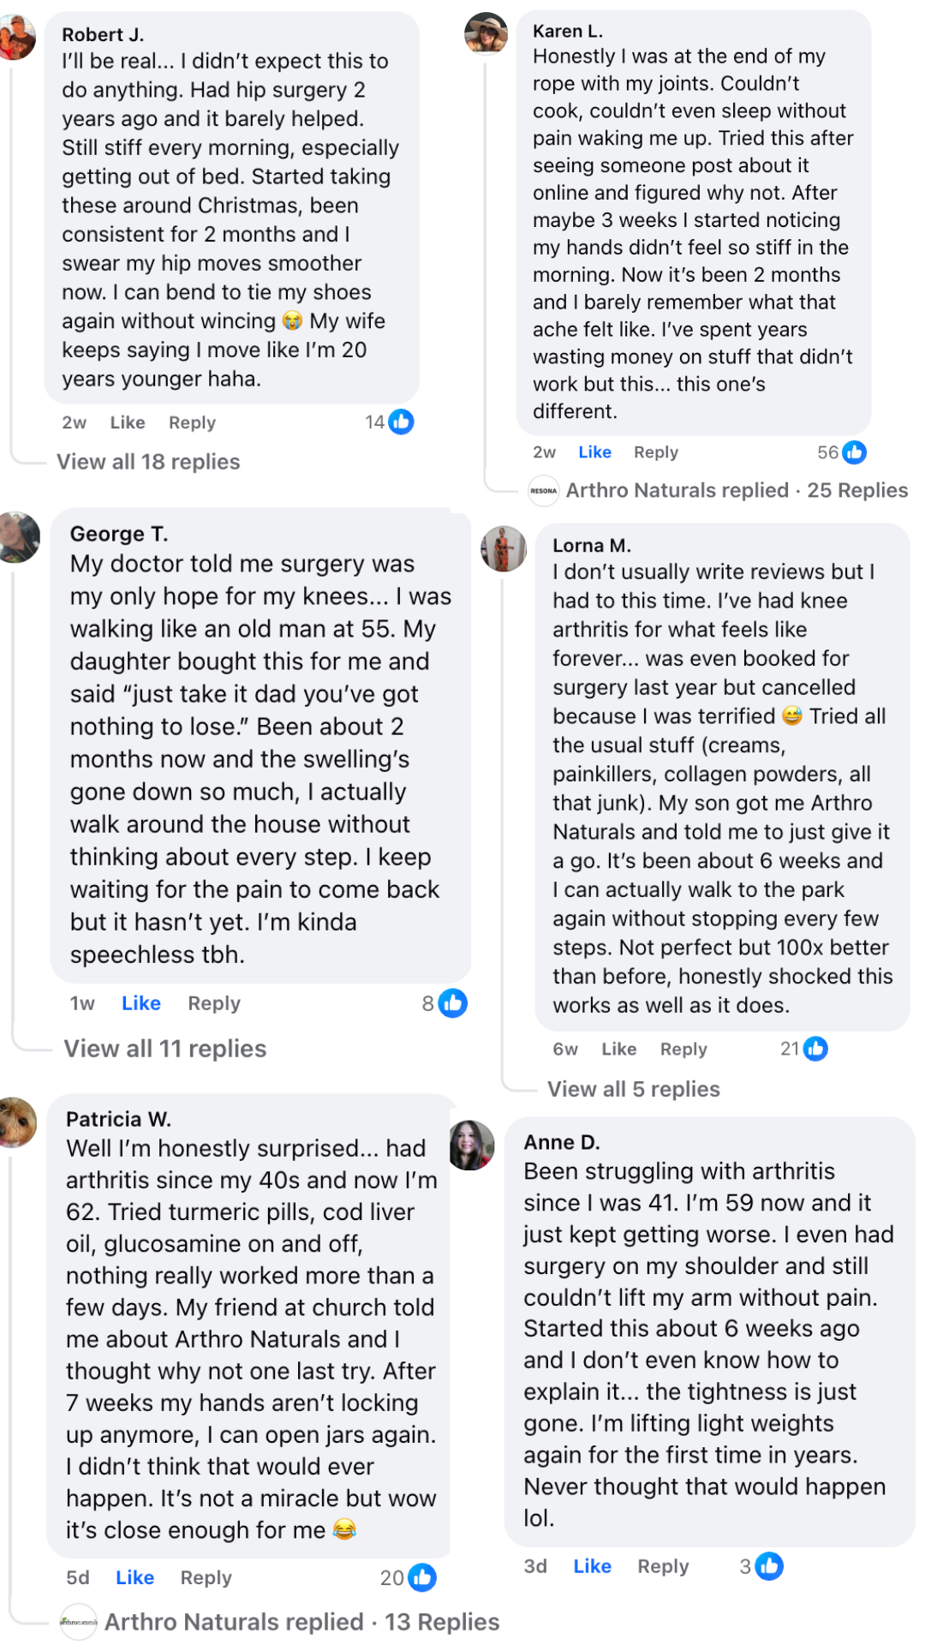Open Patricia W.'s profile name link
925x1645 pixels.
[118, 1119]
